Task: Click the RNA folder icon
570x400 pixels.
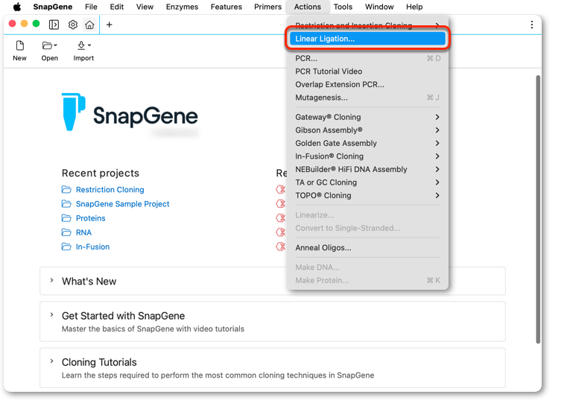Action: pos(66,232)
